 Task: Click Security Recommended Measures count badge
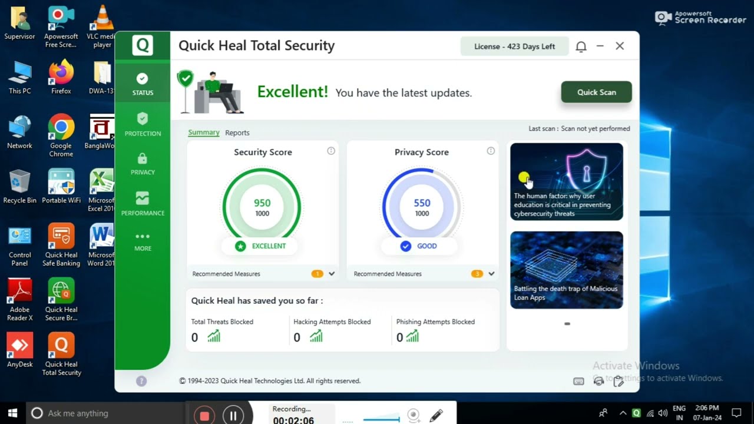tap(317, 274)
